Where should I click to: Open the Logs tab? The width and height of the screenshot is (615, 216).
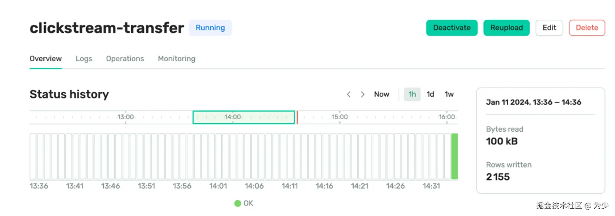click(84, 59)
